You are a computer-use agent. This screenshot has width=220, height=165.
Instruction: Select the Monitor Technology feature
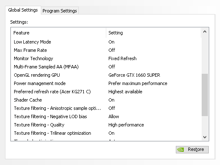(x=33, y=58)
